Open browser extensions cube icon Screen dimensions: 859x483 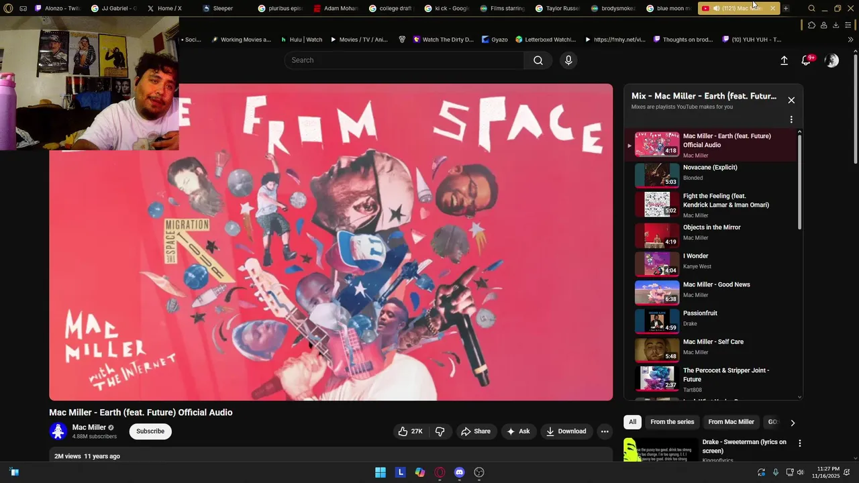[x=811, y=25]
